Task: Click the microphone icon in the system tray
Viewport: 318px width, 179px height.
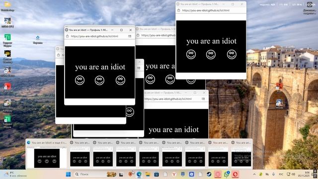Action: click(274, 175)
